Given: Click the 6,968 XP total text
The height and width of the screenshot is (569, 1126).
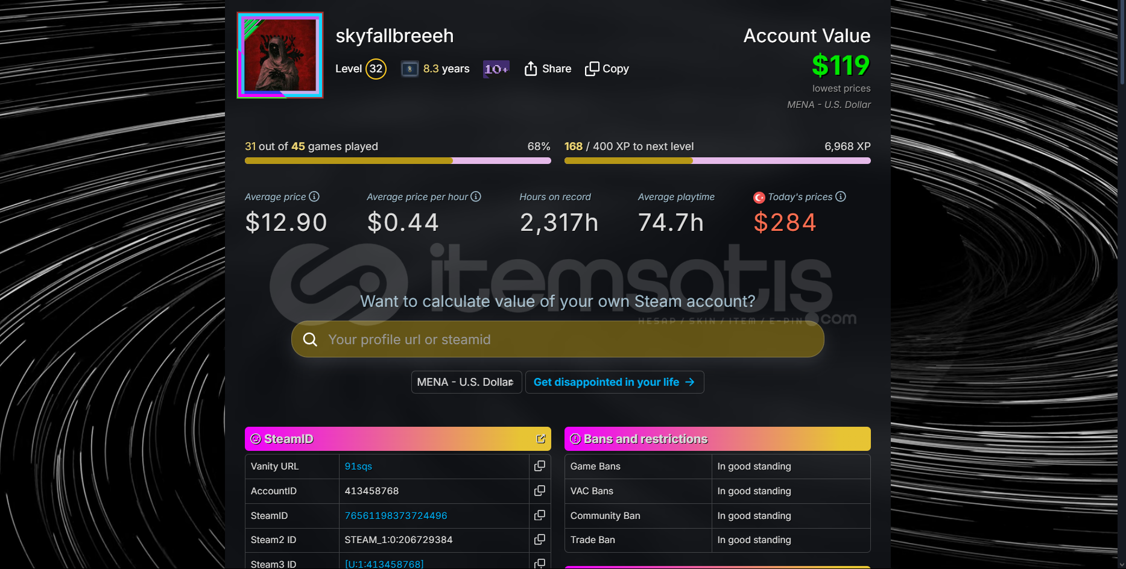Looking at the screenshot, I should click(847, 146).
